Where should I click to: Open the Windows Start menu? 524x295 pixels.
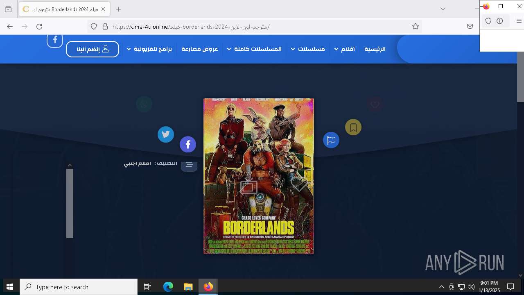(x=10, y=287)
